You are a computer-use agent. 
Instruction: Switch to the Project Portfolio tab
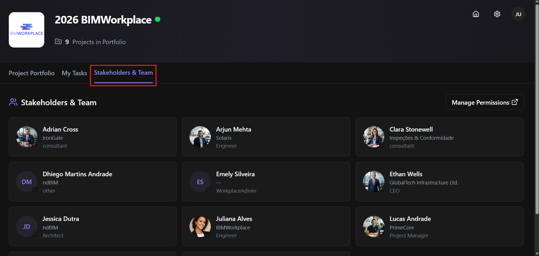tap(31, 73)
